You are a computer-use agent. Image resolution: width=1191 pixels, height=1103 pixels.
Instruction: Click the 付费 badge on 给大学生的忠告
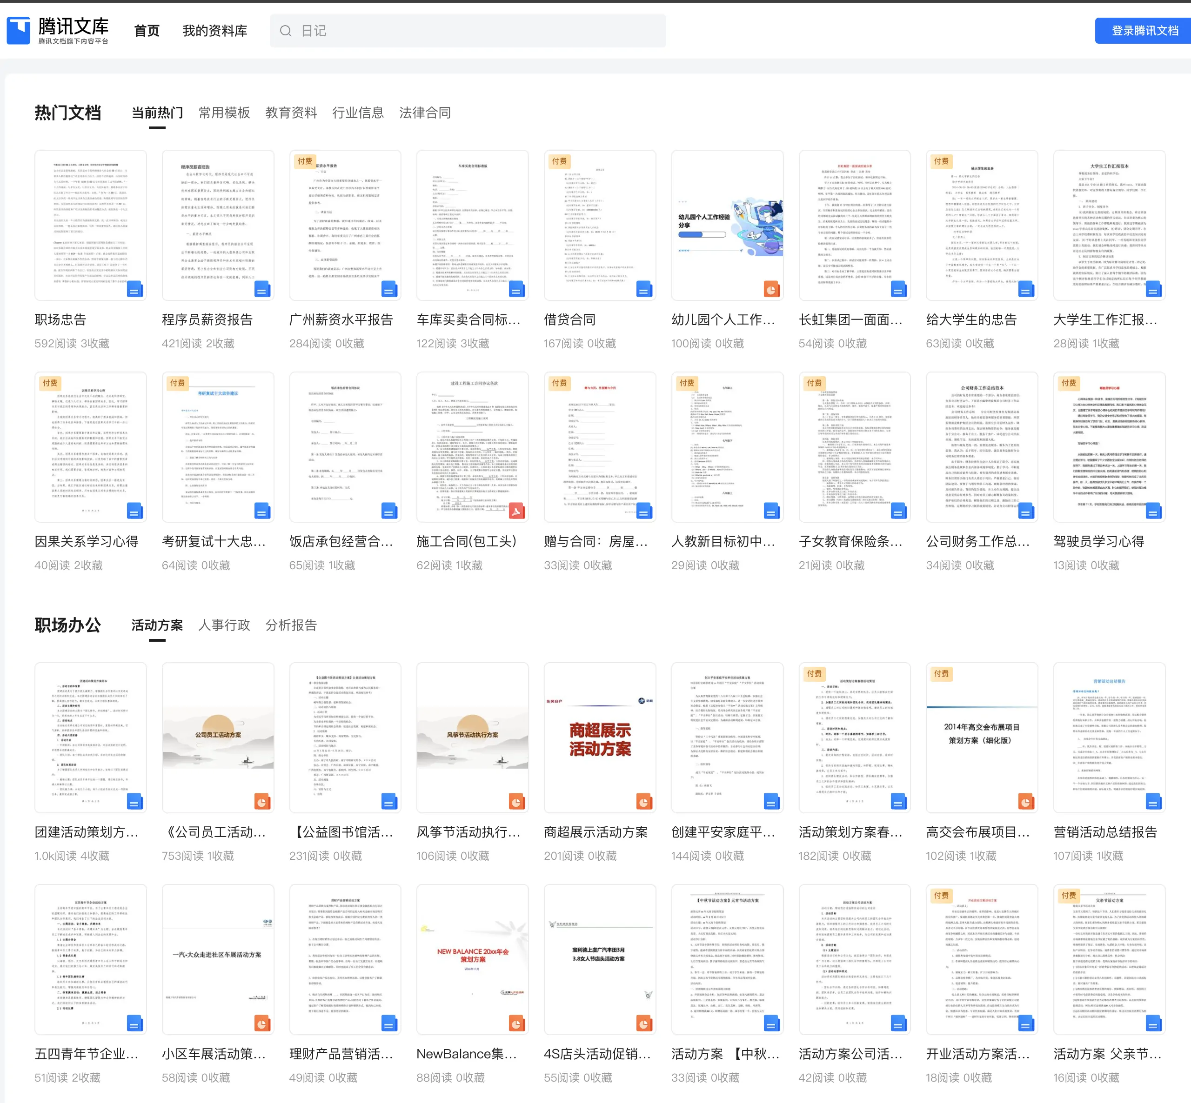[x=942, y=161]
